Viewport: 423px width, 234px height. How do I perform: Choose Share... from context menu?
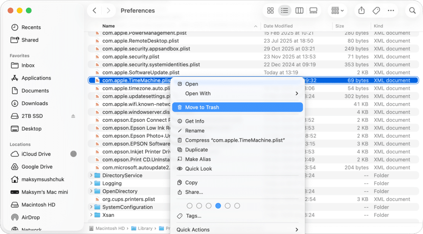pos(238,192)
